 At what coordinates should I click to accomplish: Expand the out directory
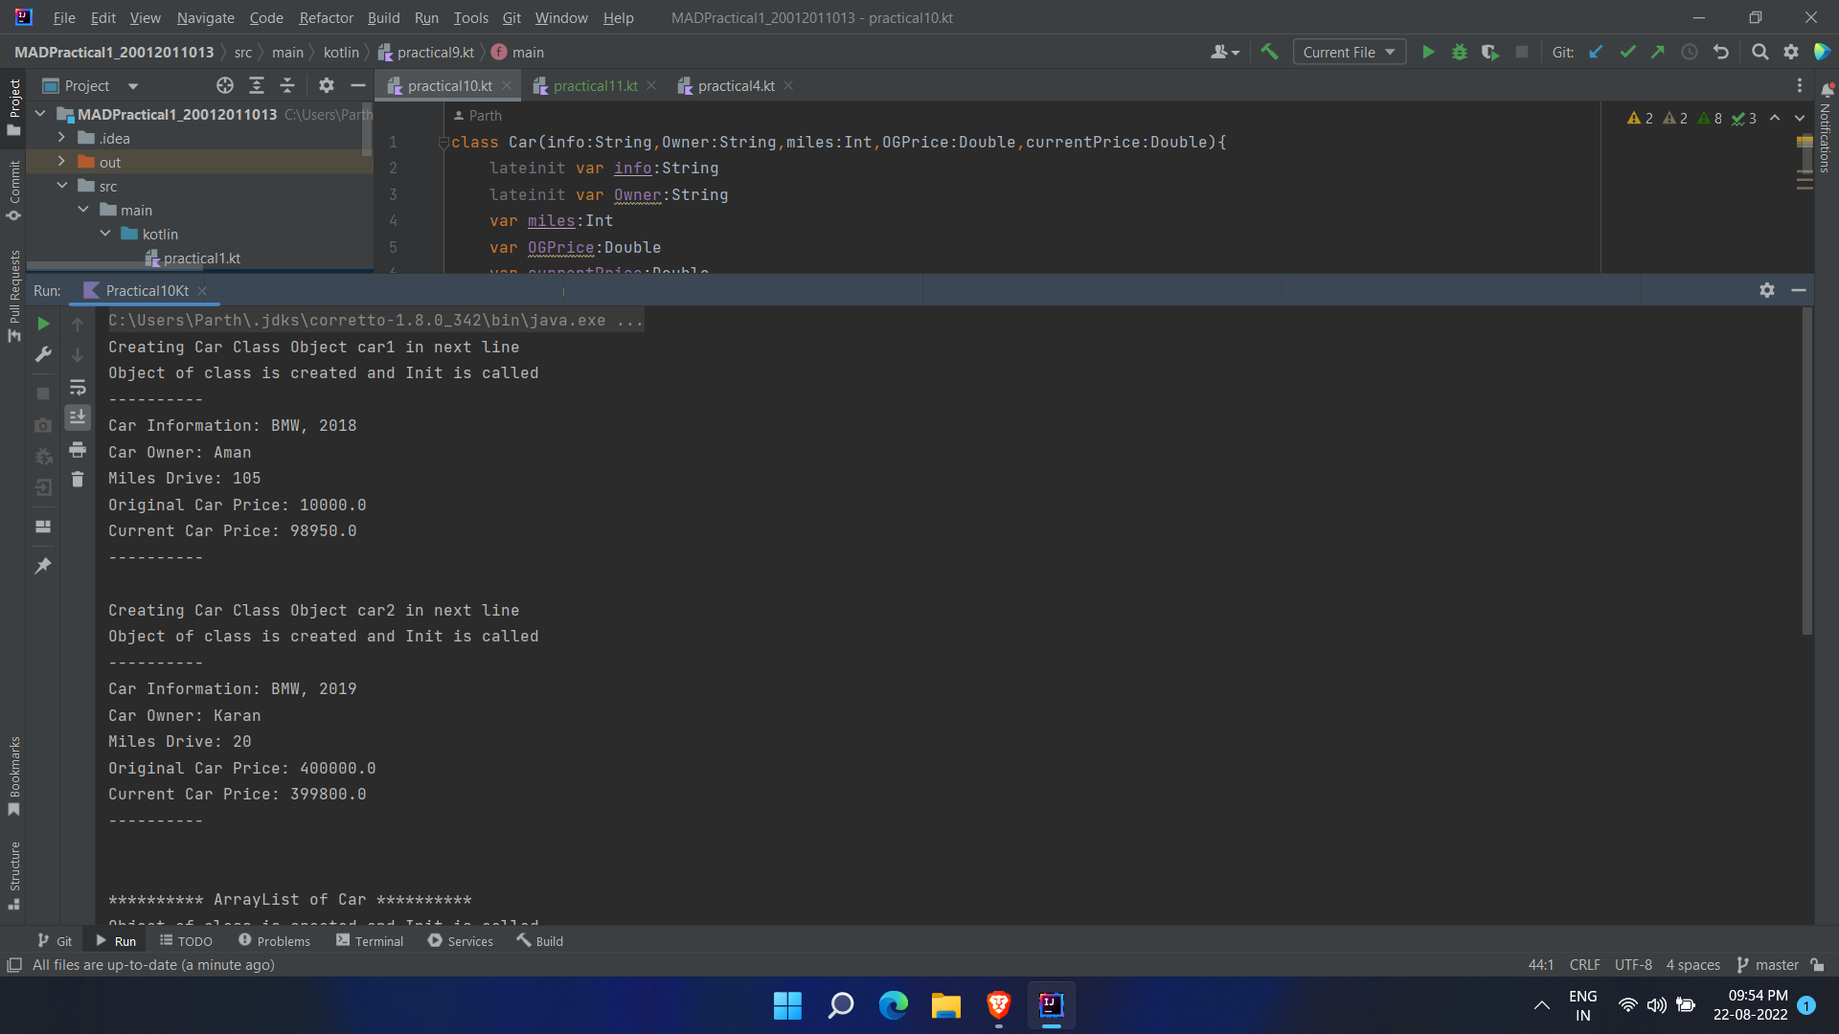click(x=61, y=162)
